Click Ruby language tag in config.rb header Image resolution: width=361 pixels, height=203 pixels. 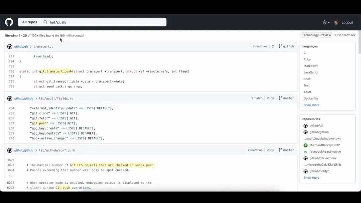[x=270, y=150]
